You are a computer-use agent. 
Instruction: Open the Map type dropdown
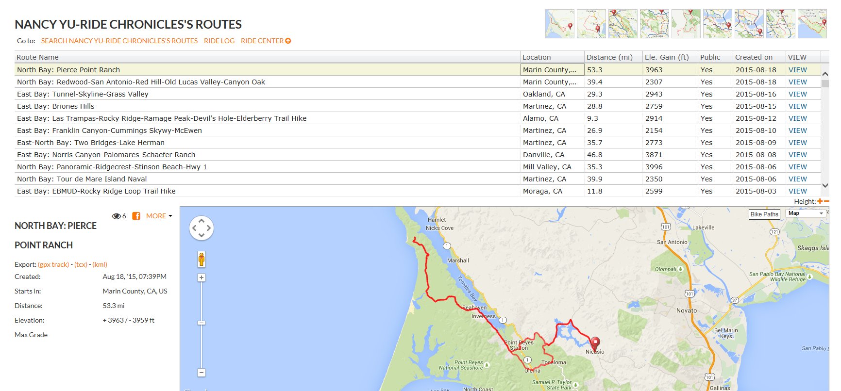click(x=806, y=213)
